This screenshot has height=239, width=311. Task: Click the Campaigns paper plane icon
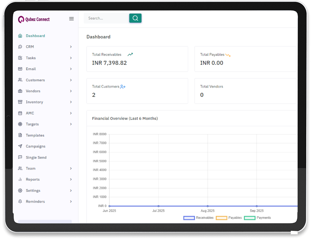(x=20, y=146)
